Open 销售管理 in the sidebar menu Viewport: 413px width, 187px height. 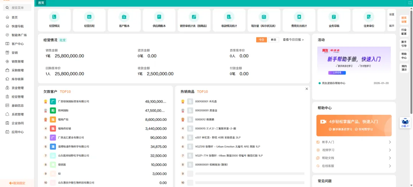(x=17, y=61)
